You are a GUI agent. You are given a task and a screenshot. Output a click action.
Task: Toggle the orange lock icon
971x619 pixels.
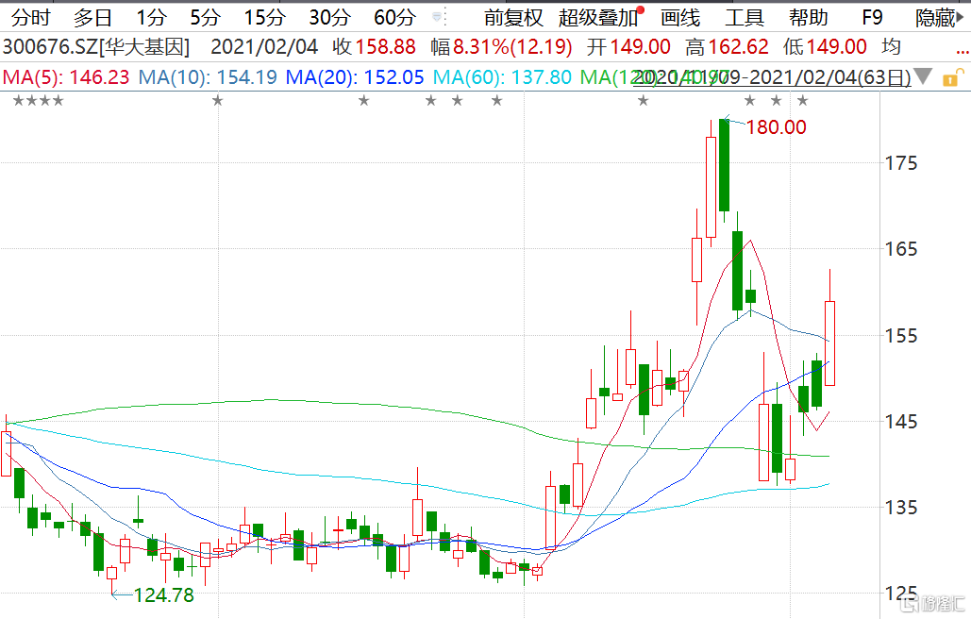point(952,78)
